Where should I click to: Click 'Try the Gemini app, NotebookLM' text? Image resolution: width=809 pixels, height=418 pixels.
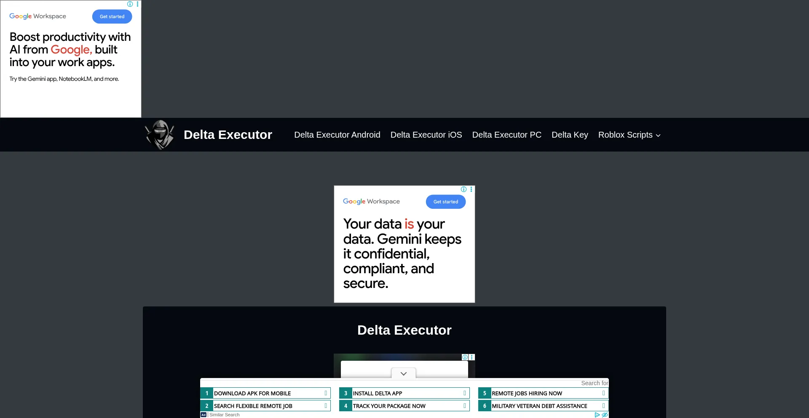coord(64,79)
